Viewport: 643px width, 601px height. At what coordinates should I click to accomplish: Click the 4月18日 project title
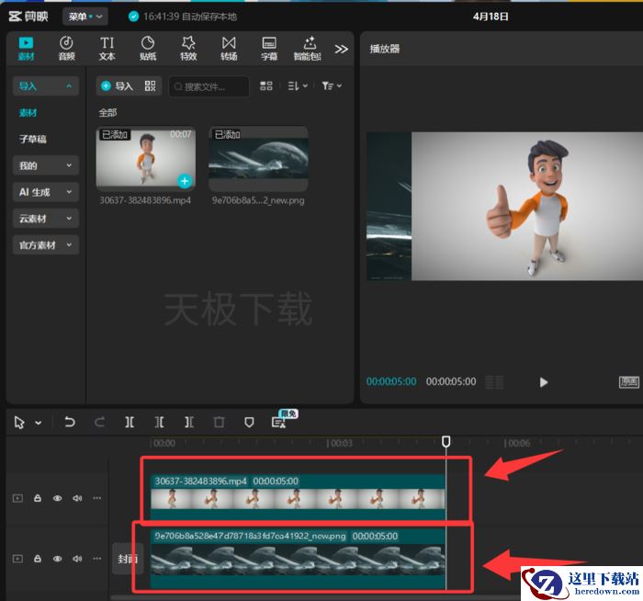491,17
